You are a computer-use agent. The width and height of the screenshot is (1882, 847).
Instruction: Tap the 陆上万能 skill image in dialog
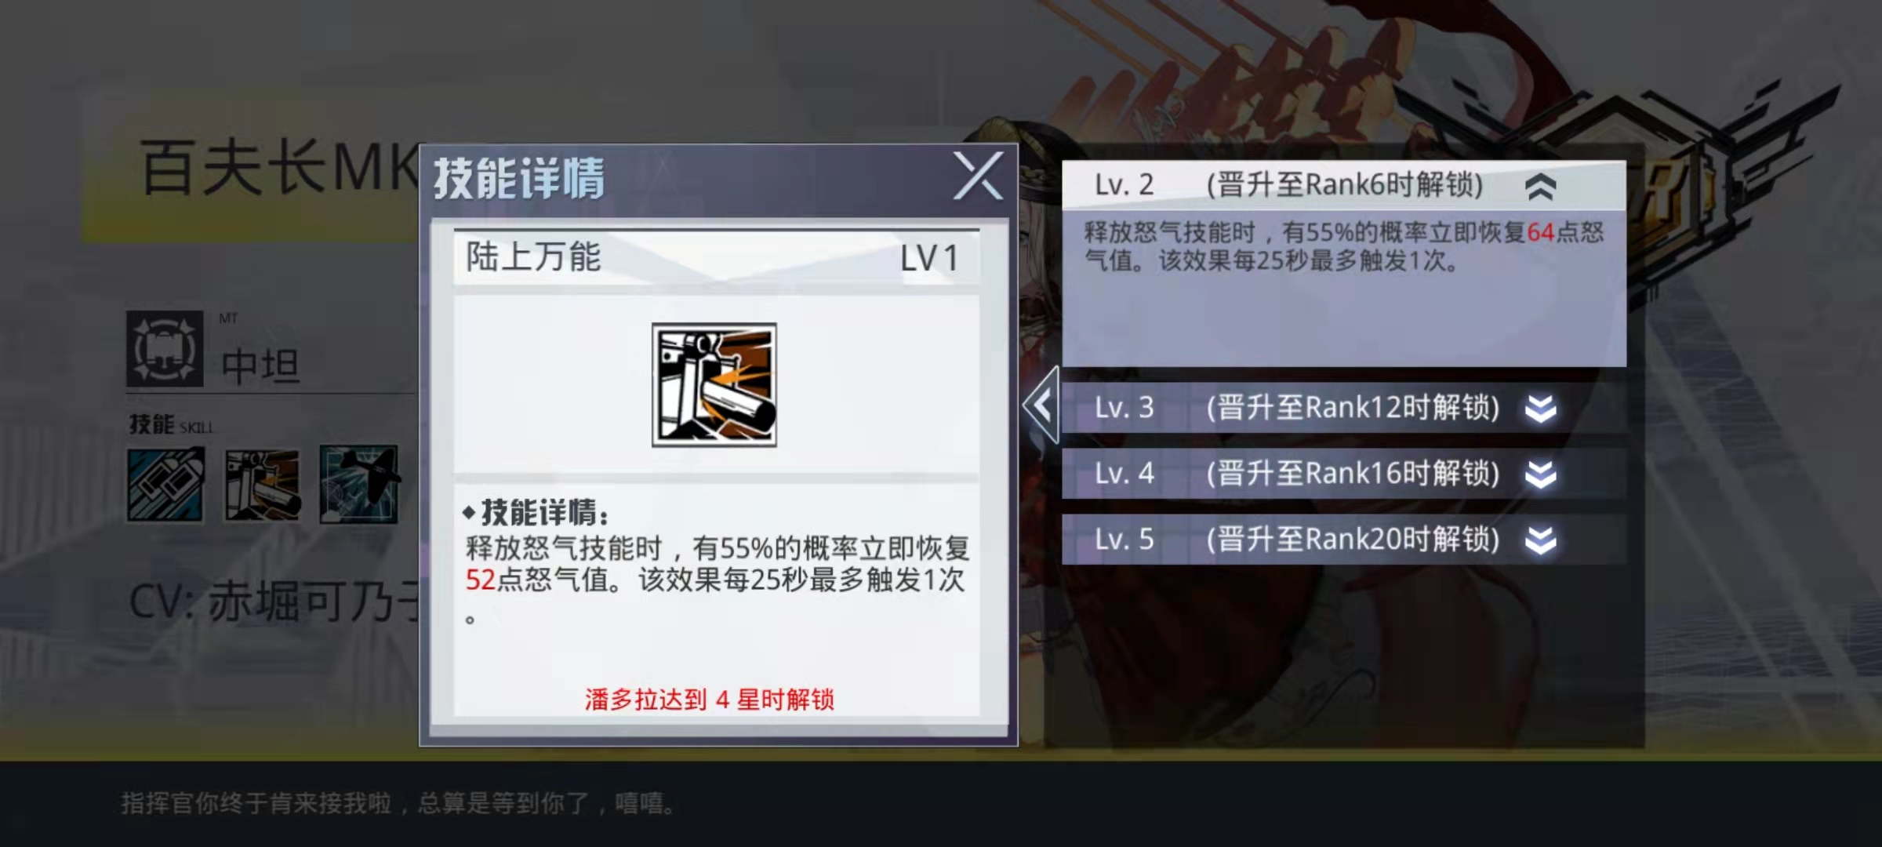(x=714, y=385)
